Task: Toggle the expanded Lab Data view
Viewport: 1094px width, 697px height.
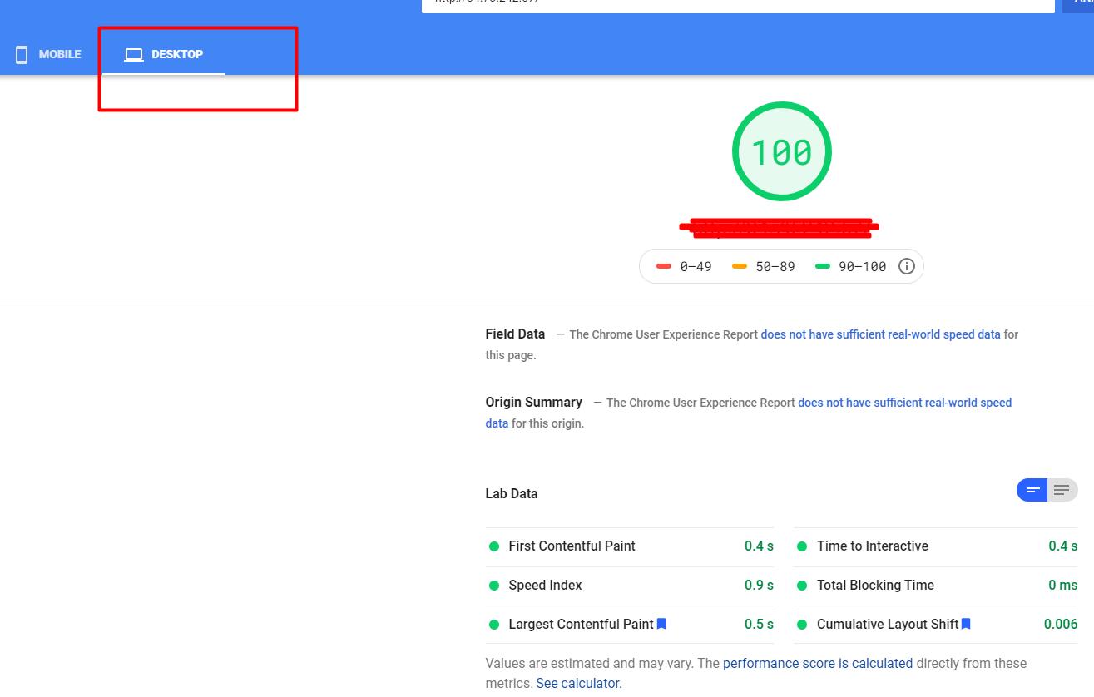Action: tap(1062, 490)
